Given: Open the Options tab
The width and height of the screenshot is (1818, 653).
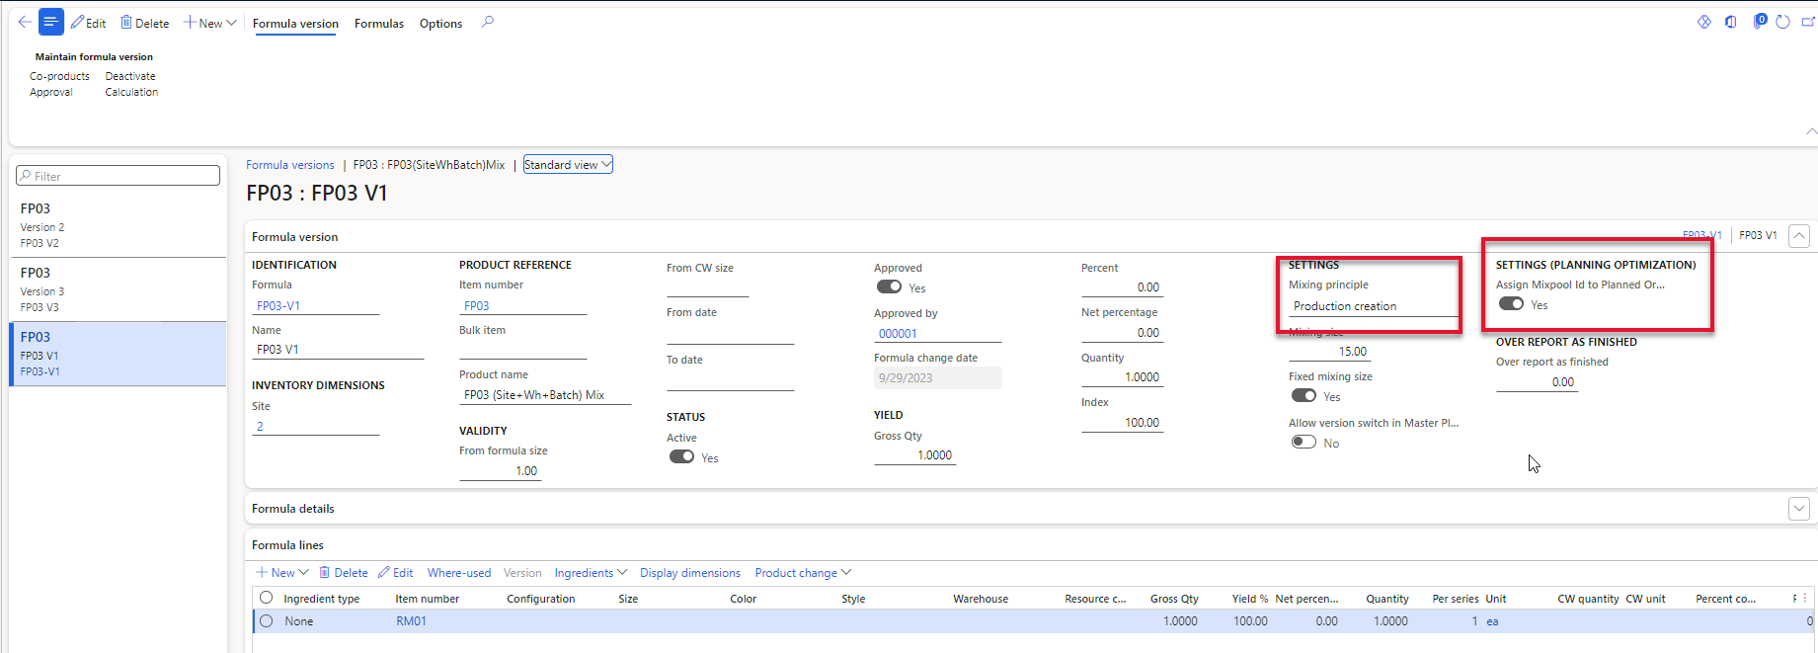Looking at the screenshot, I should (440, 24).
